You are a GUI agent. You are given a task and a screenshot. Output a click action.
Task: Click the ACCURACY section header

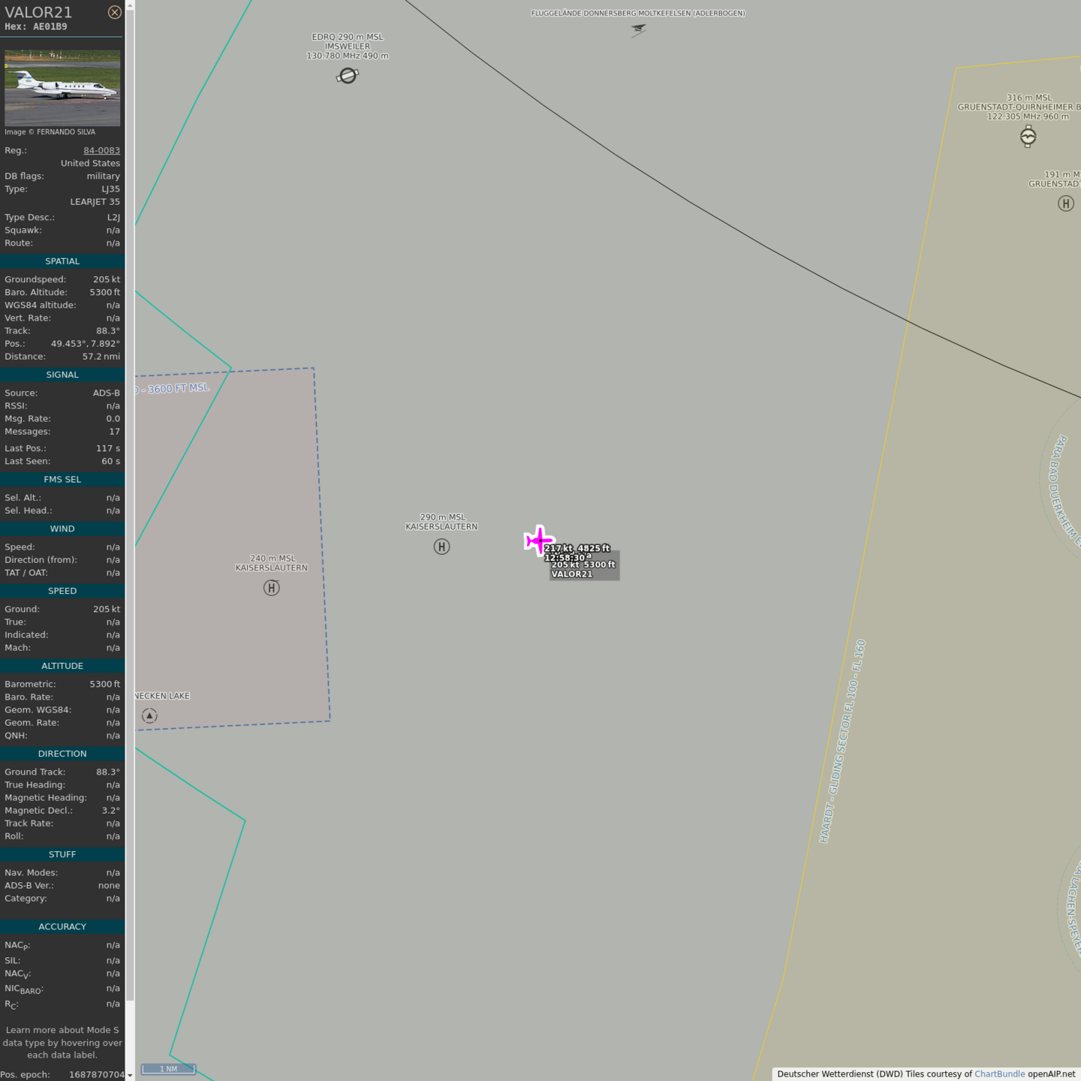62,926
